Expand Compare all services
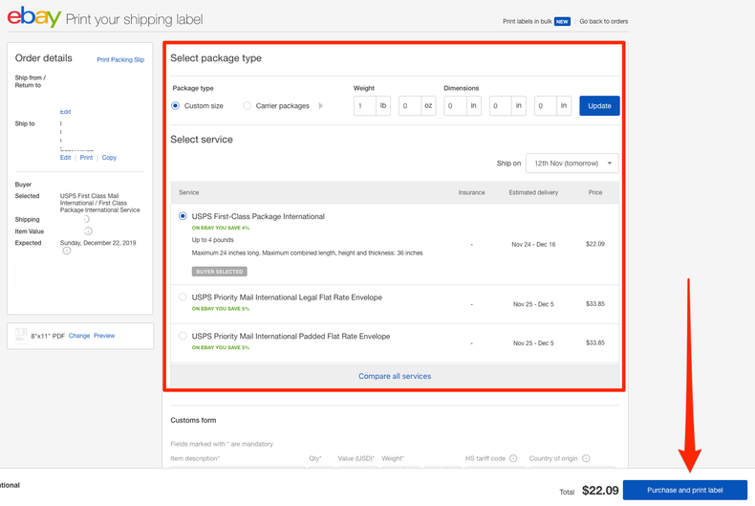755x506 pixels. click(394, 376)
